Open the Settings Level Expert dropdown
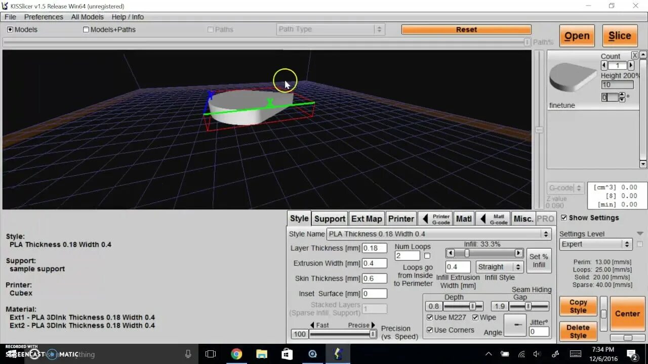 [x=595, y=244]
